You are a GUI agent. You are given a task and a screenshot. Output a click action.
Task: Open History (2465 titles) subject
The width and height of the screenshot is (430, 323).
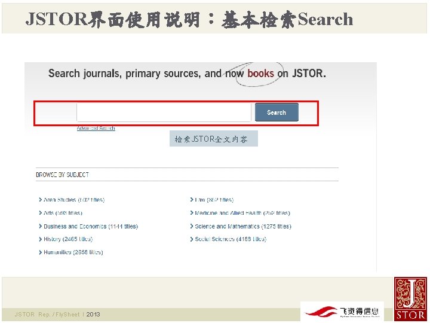68,239
